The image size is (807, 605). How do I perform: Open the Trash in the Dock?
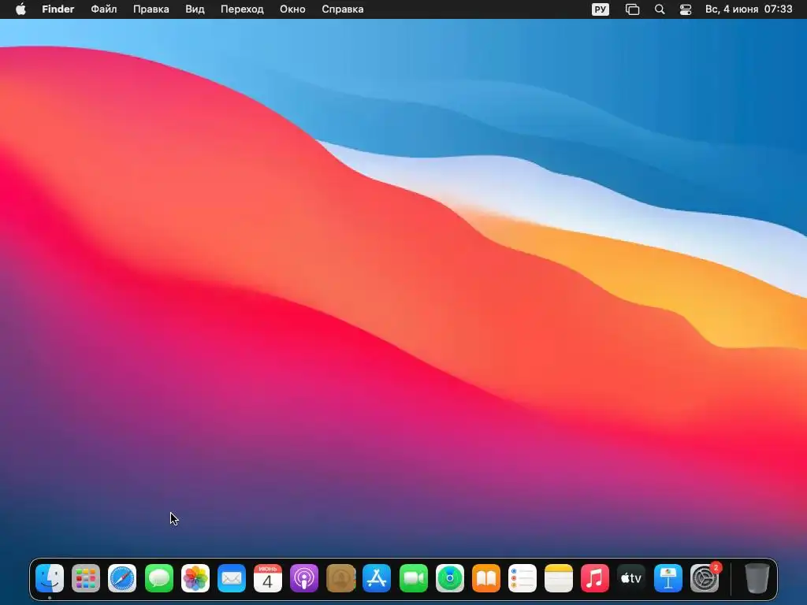[757, 578]
